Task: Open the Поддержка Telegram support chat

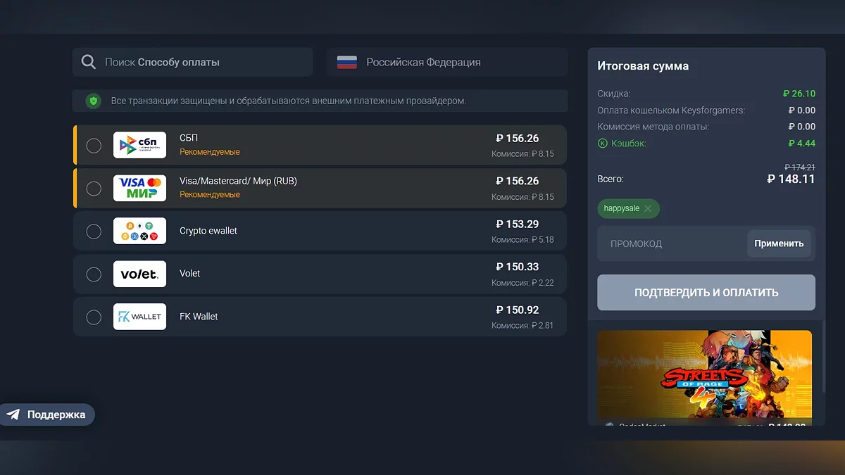Action: tap(47, 414)
